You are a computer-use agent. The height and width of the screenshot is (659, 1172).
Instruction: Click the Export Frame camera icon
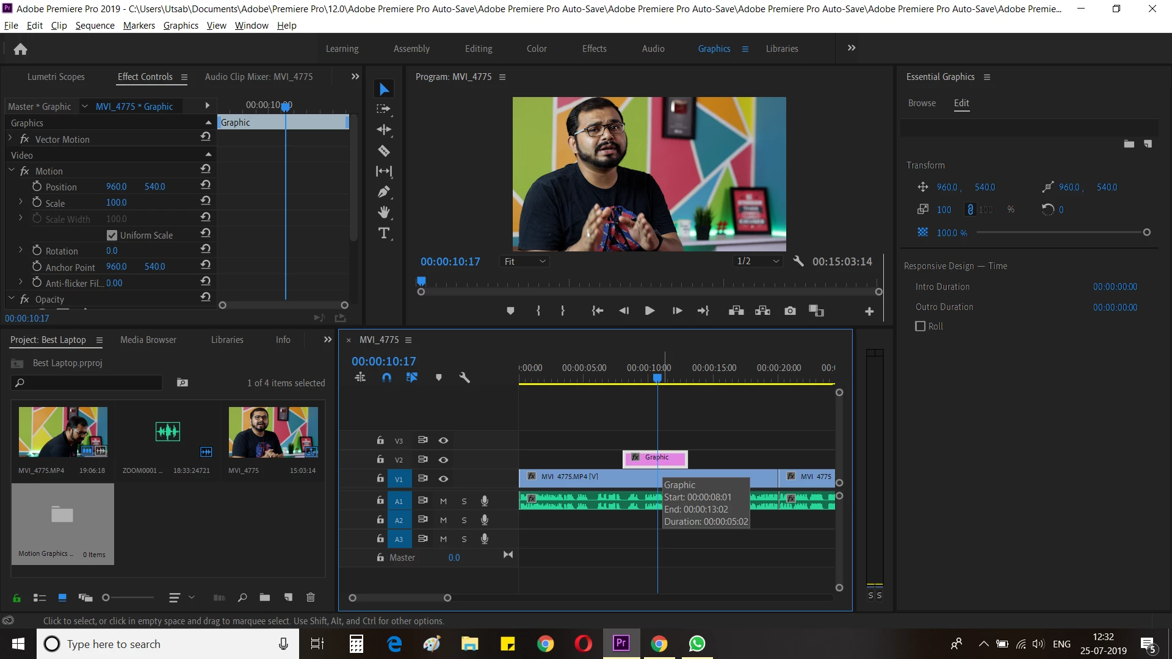click(790, 311)
